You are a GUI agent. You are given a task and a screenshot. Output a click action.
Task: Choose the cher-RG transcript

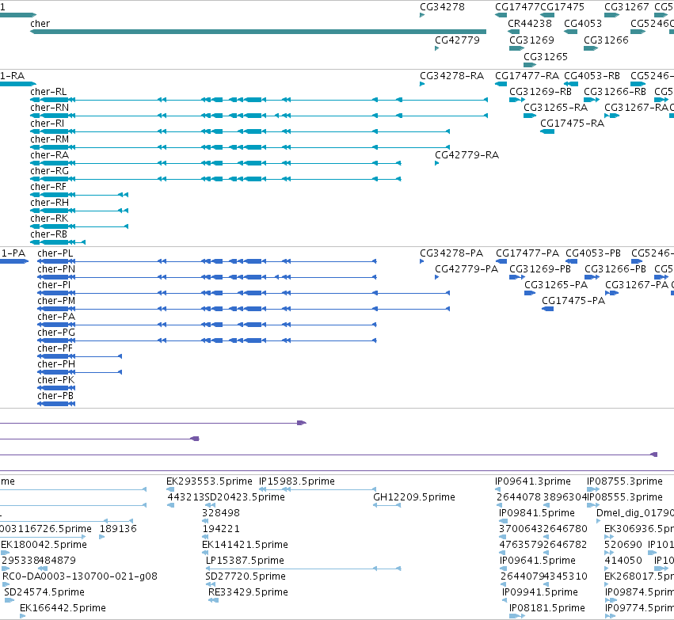pyautogui.click(x=49, y=171)
